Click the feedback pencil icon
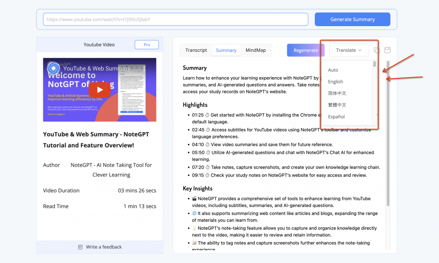 tap(80, 247)
